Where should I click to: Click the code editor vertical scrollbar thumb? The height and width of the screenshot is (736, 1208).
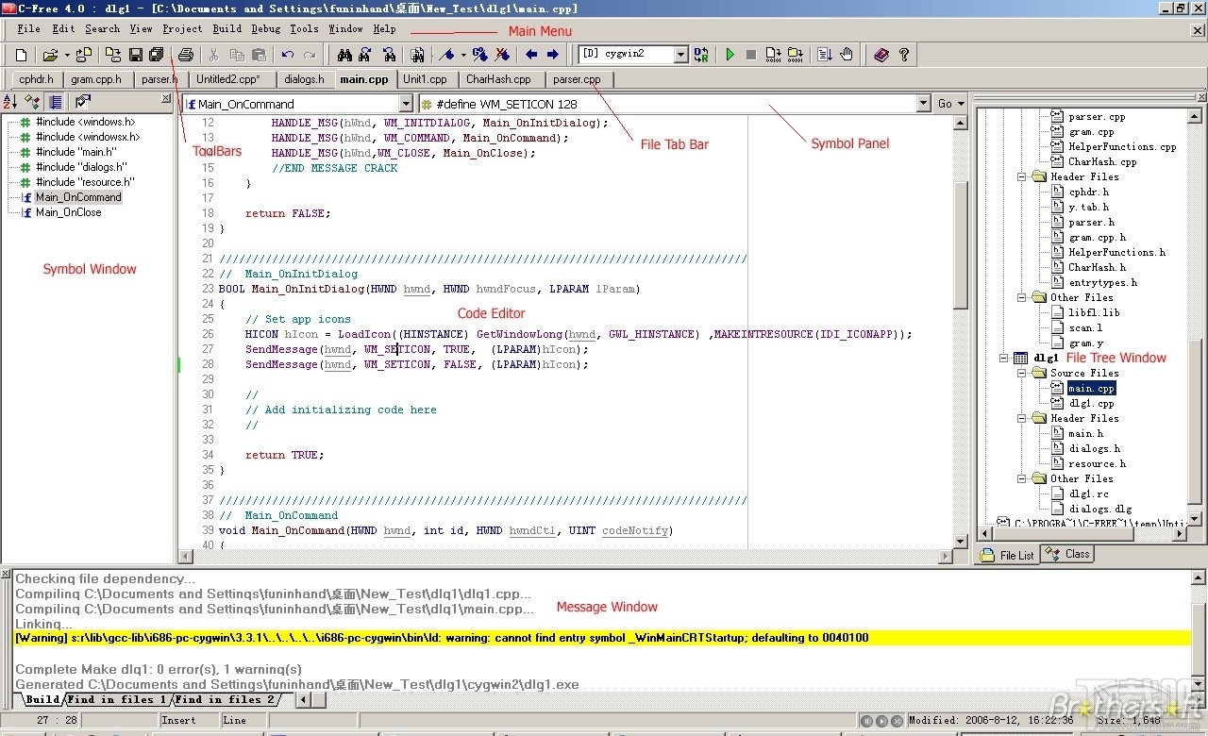[x=960, y=245]
